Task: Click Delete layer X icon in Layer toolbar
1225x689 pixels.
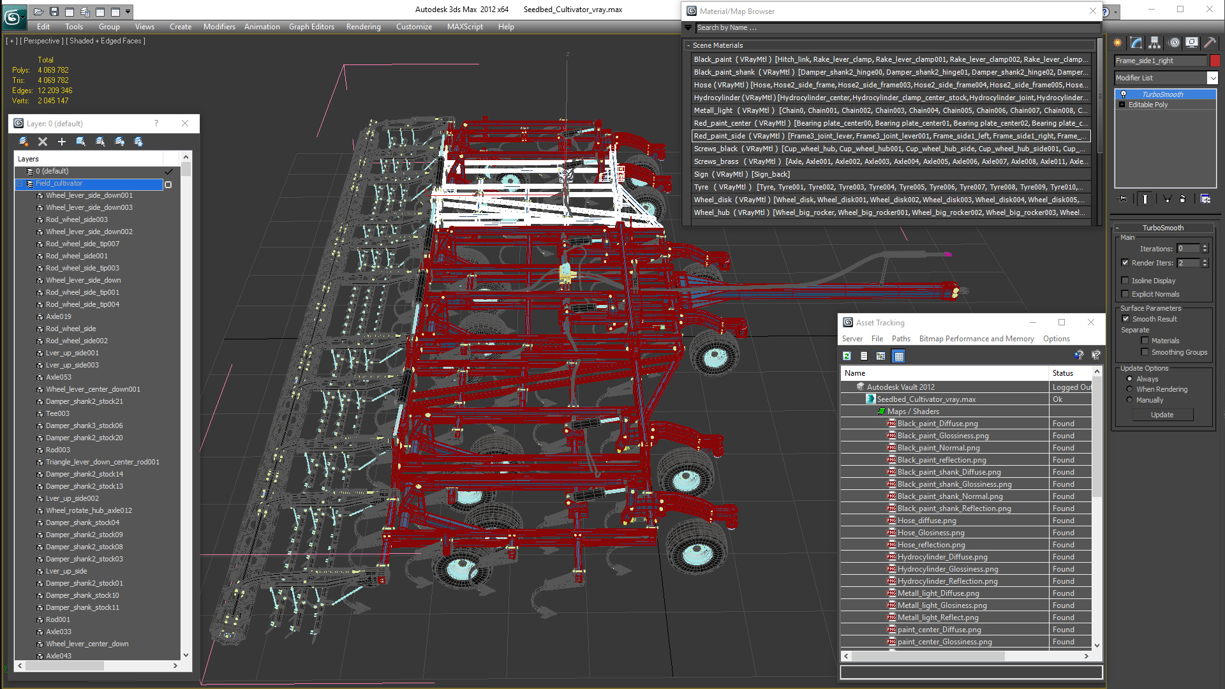Action: coord(43,142)
